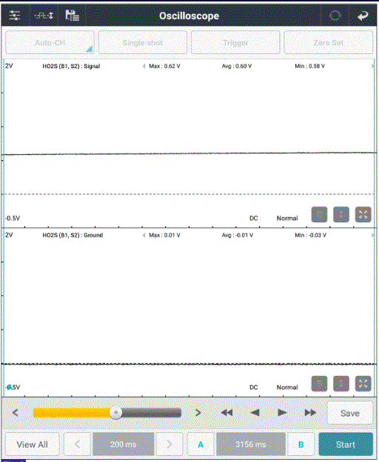Open the Auto CH dropdown

tap(50, 43)
